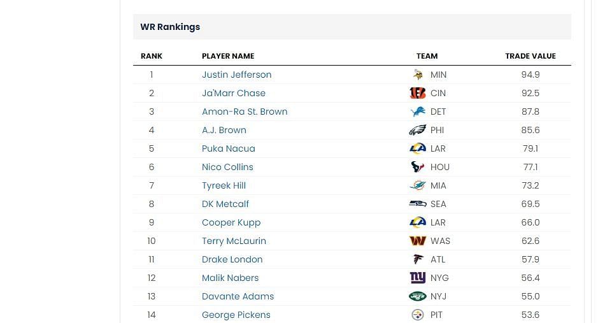This screenshot has height=323, width=605.
Task: Click the New York Giants logo
Action: pos(418,278)
